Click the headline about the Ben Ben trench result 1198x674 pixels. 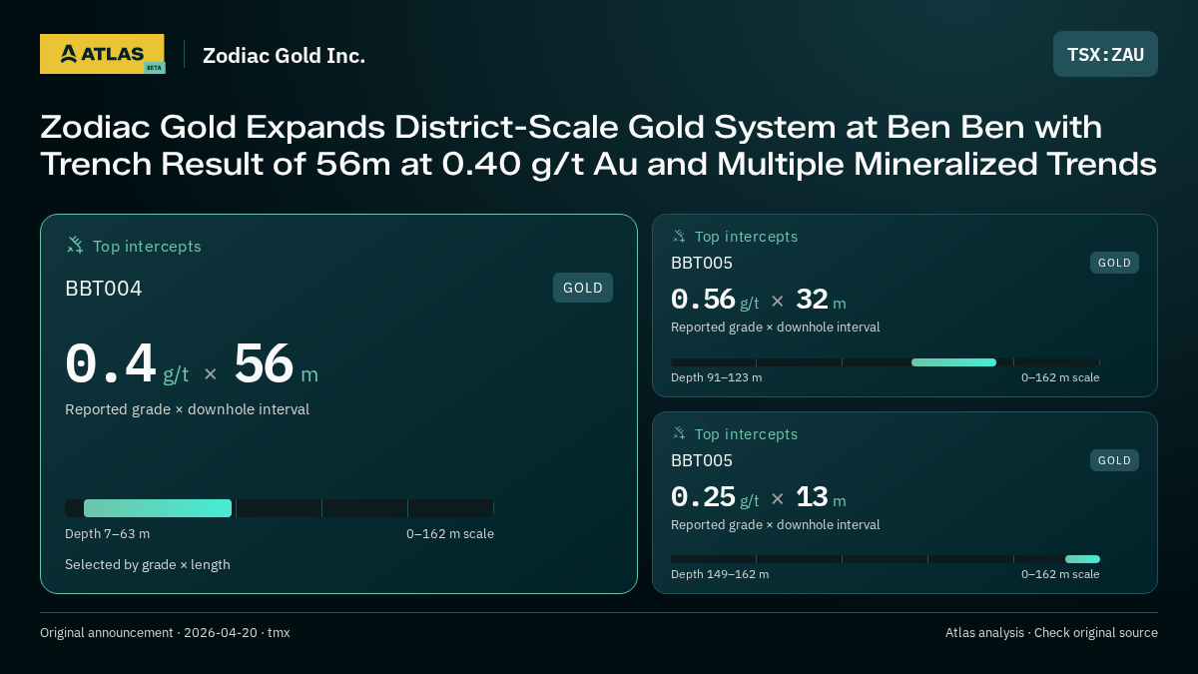[598, 145]
